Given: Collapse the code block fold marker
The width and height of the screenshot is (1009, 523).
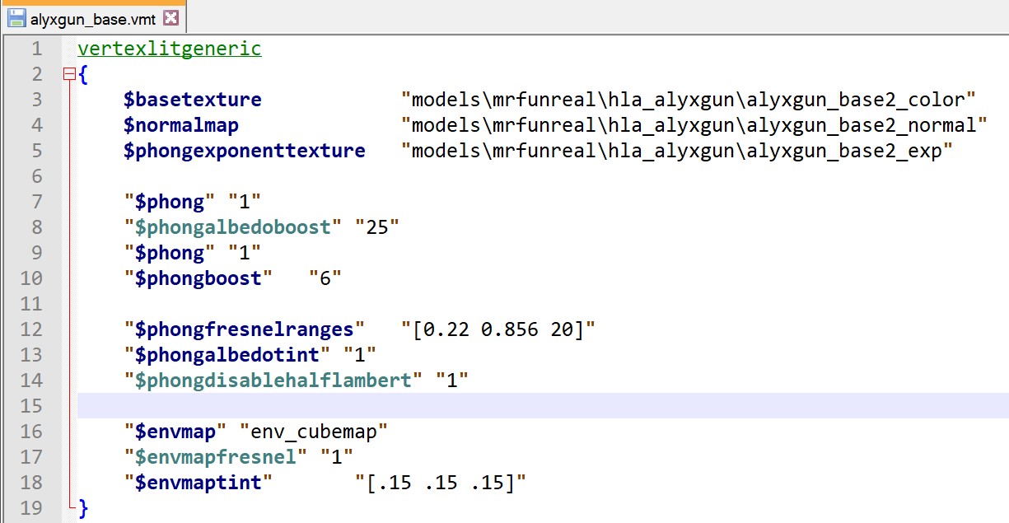Looking at the screenshot, I should tap(69, 75).
